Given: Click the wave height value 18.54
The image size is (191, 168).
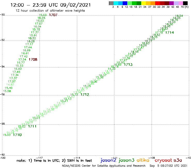Looking at the screenshot, I should point(179,16).
